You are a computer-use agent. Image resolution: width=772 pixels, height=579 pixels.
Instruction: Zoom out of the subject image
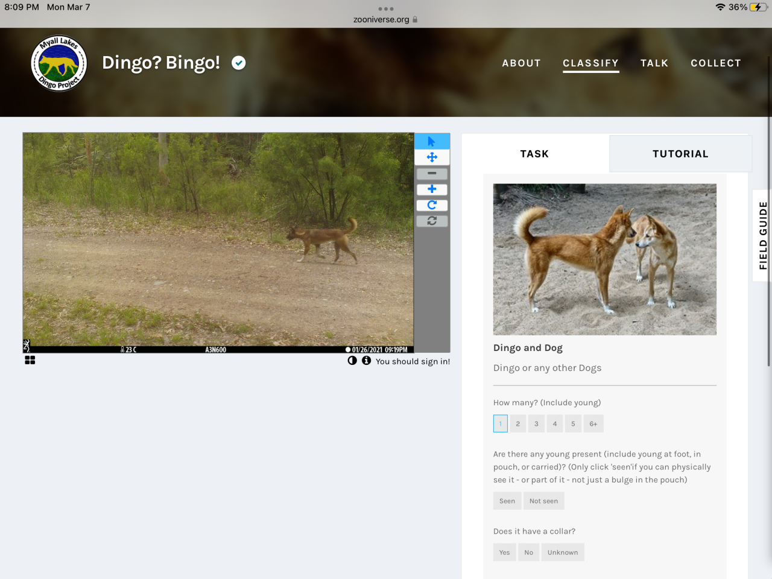(x=432, y=174)
